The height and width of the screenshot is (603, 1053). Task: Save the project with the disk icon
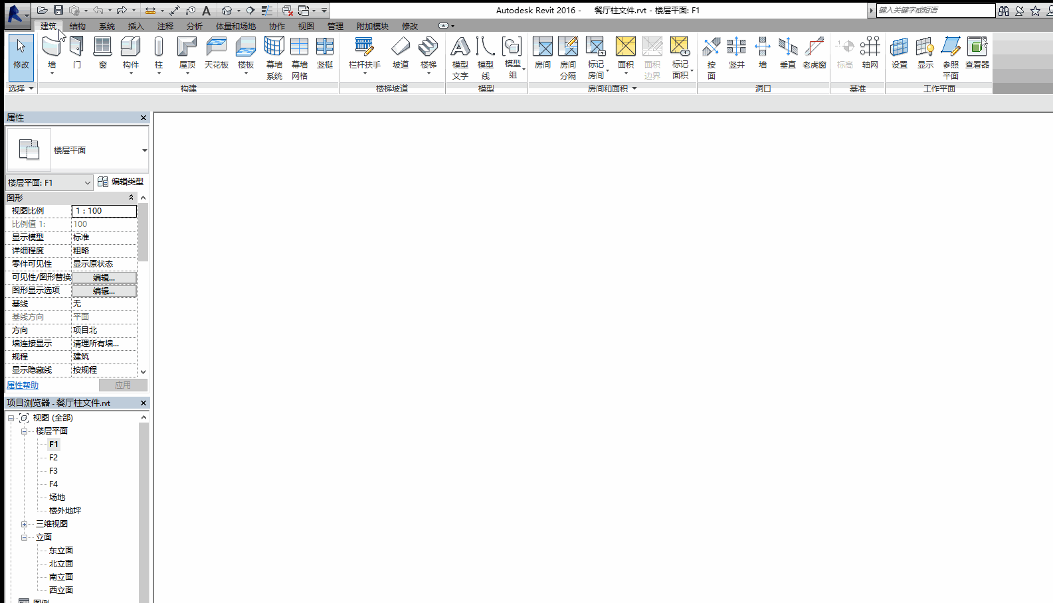pyautogui.click(x=58, y=11)
